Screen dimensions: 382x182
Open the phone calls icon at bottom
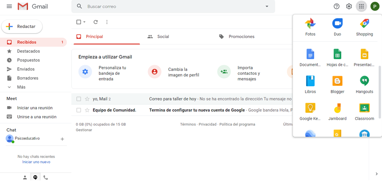point(46,178)
